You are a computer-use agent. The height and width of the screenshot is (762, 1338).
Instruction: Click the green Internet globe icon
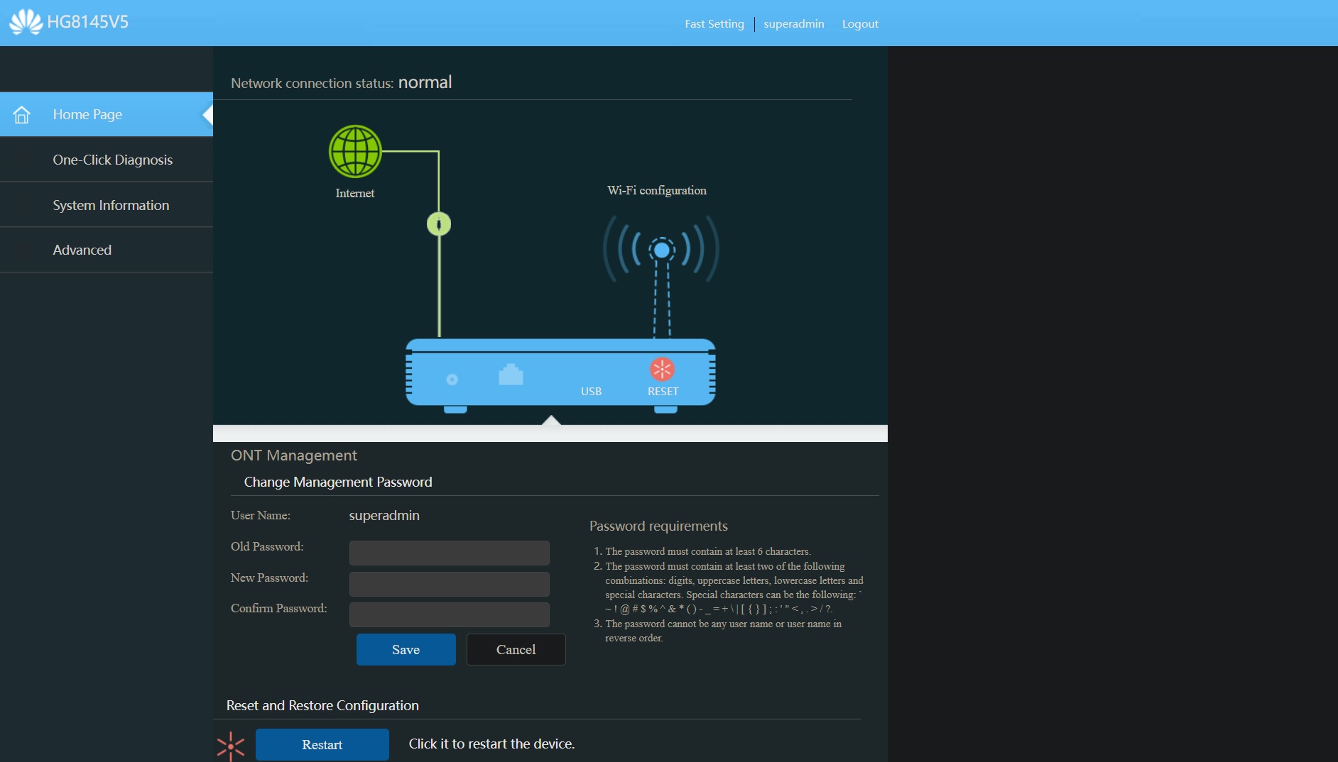355,151
